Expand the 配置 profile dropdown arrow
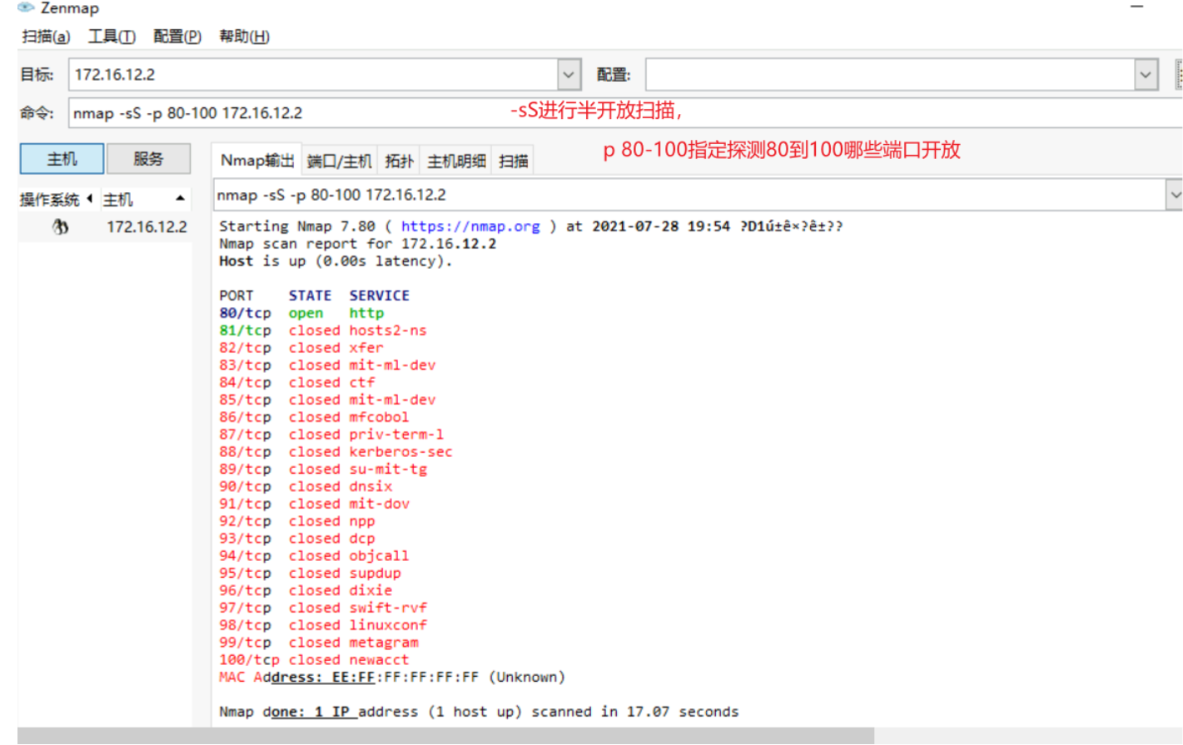 (1146, 75)
